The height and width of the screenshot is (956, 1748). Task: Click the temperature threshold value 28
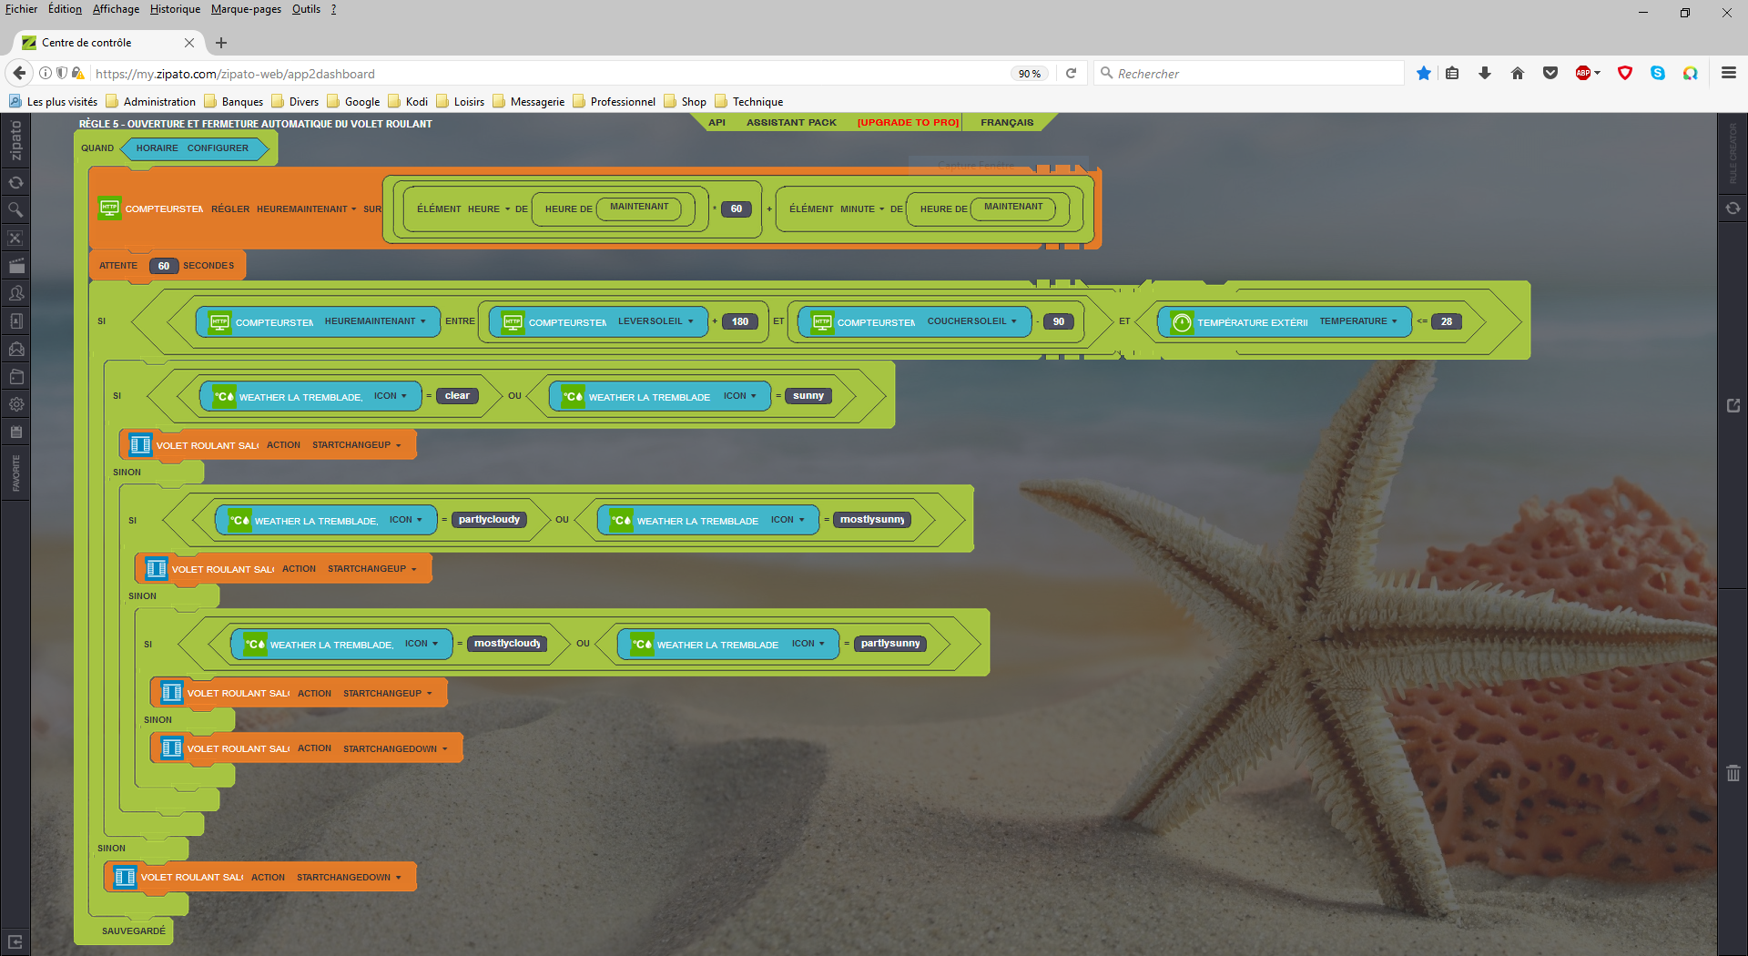click(x=1446, y=321)
